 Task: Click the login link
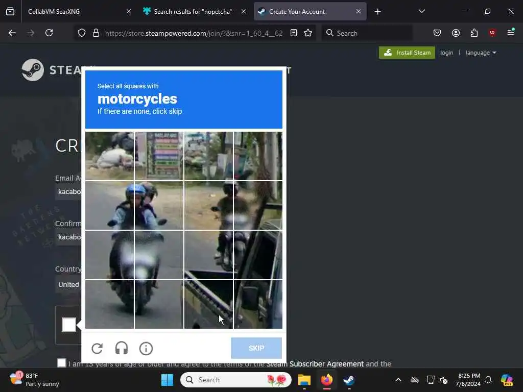446,53
